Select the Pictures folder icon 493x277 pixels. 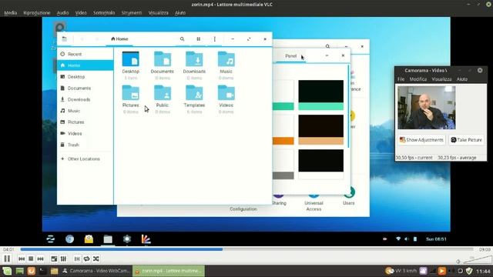tap(130, 93)
